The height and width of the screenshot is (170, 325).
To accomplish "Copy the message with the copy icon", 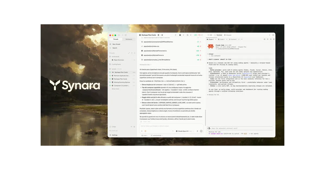I will [x=141, y=122].
